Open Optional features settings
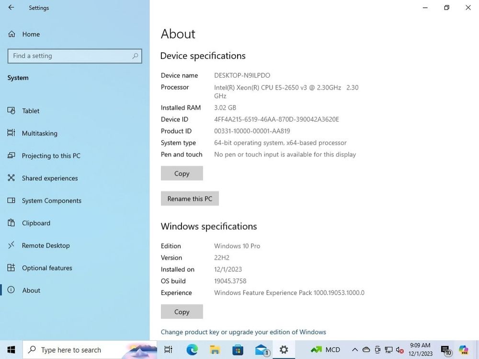 (47, 268)
